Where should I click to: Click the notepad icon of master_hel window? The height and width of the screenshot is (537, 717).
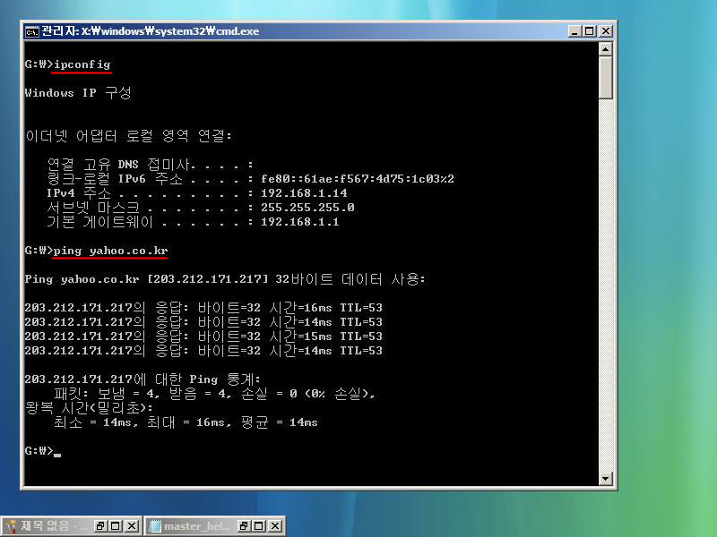click(x=155, y=525)
